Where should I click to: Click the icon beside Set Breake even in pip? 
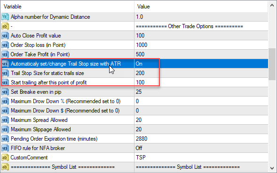coord(5,92)
